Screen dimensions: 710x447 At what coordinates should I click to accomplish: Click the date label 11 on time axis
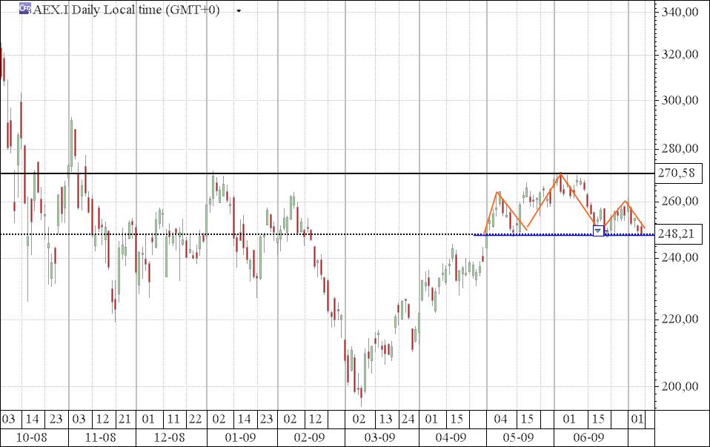pyautogui.click(x=173, y=419)
